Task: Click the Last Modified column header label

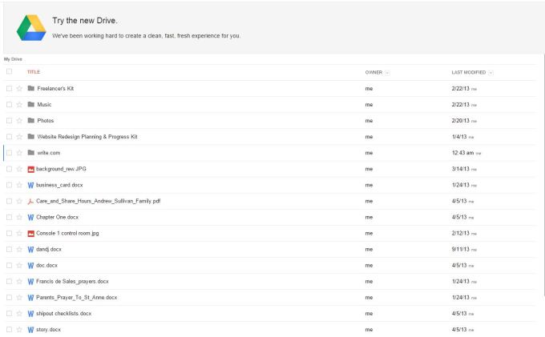Action: 469,72
